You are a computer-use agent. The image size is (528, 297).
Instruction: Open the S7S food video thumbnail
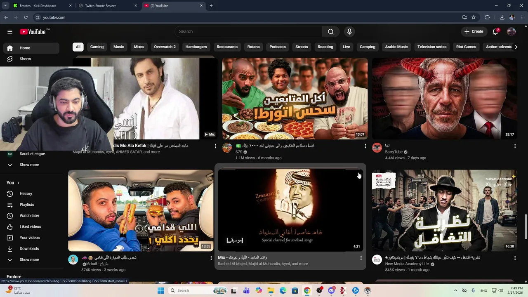coord(295,99)
